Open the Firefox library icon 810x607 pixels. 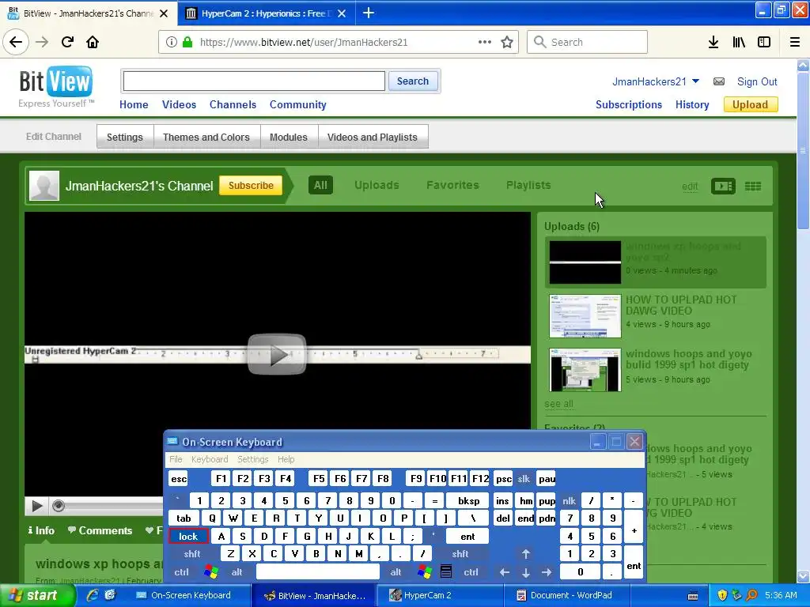739,43
